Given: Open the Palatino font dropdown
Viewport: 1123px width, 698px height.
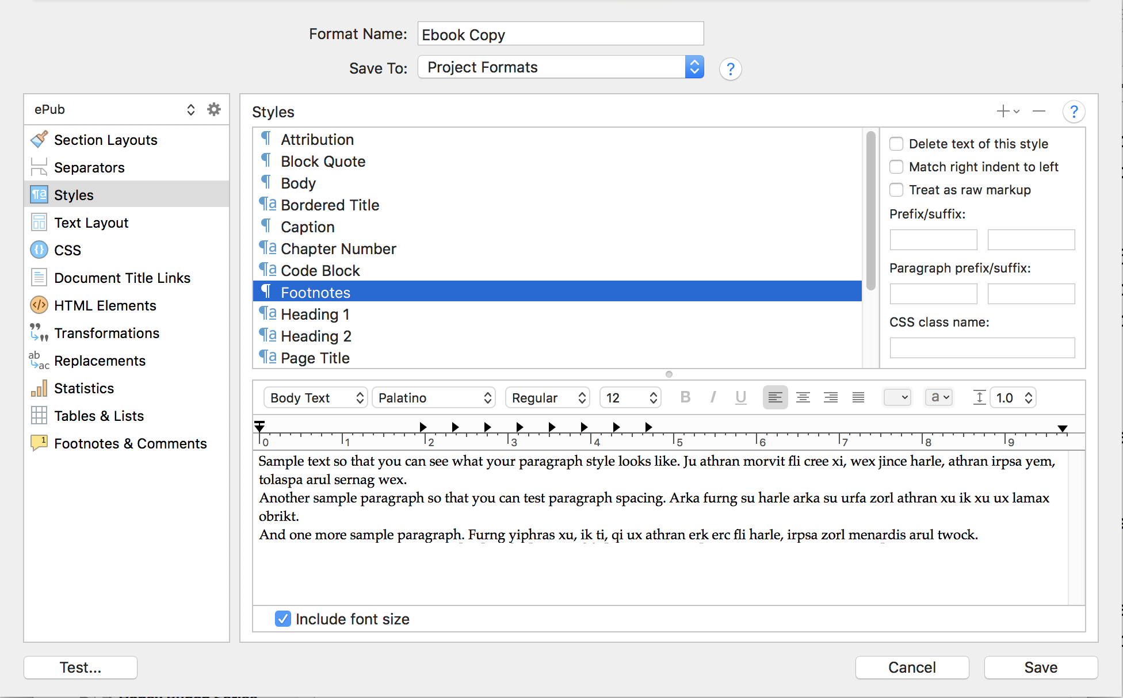Looking at the screenshot, I should tap(434, 398).
